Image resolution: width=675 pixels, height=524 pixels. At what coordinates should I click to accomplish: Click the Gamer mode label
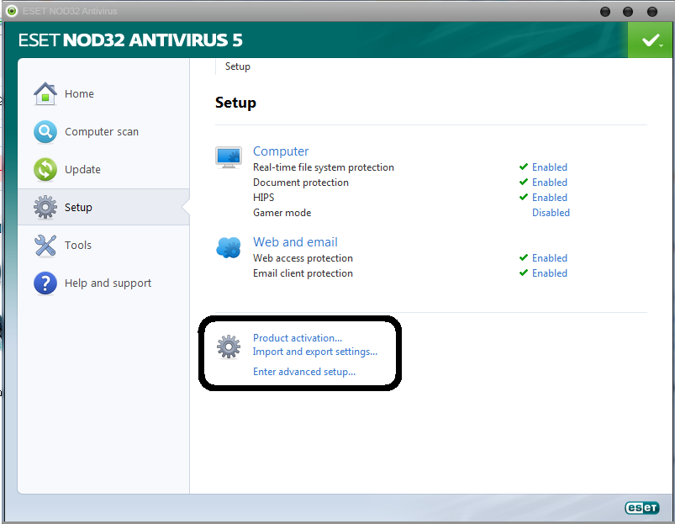coord(282,213)
